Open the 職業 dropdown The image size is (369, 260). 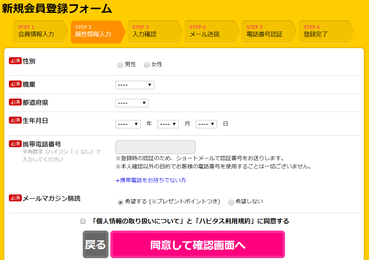pyautogui.click(x=135, y=85)
